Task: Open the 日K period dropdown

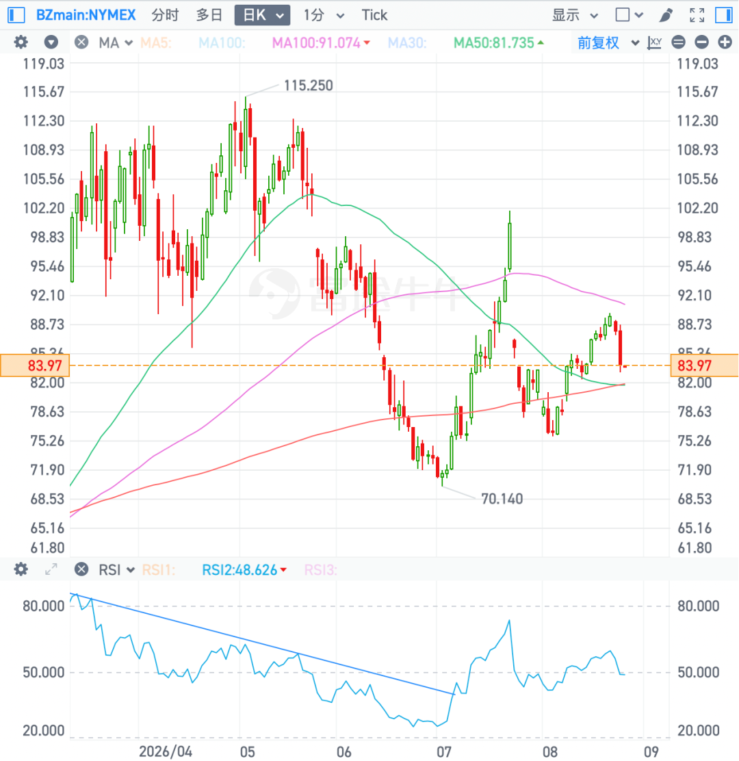Action: tap(263, 15)
